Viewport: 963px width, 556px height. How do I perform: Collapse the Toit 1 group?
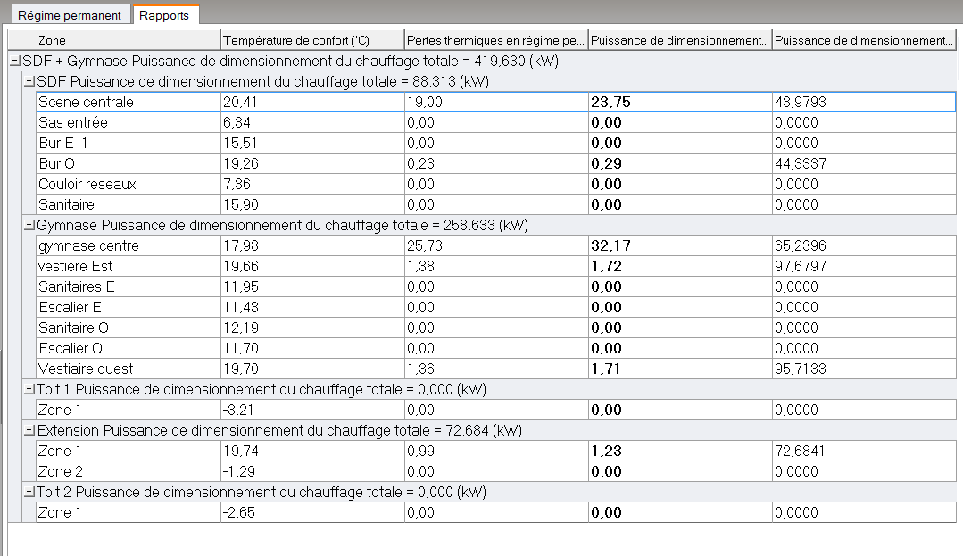pos(29,389)
